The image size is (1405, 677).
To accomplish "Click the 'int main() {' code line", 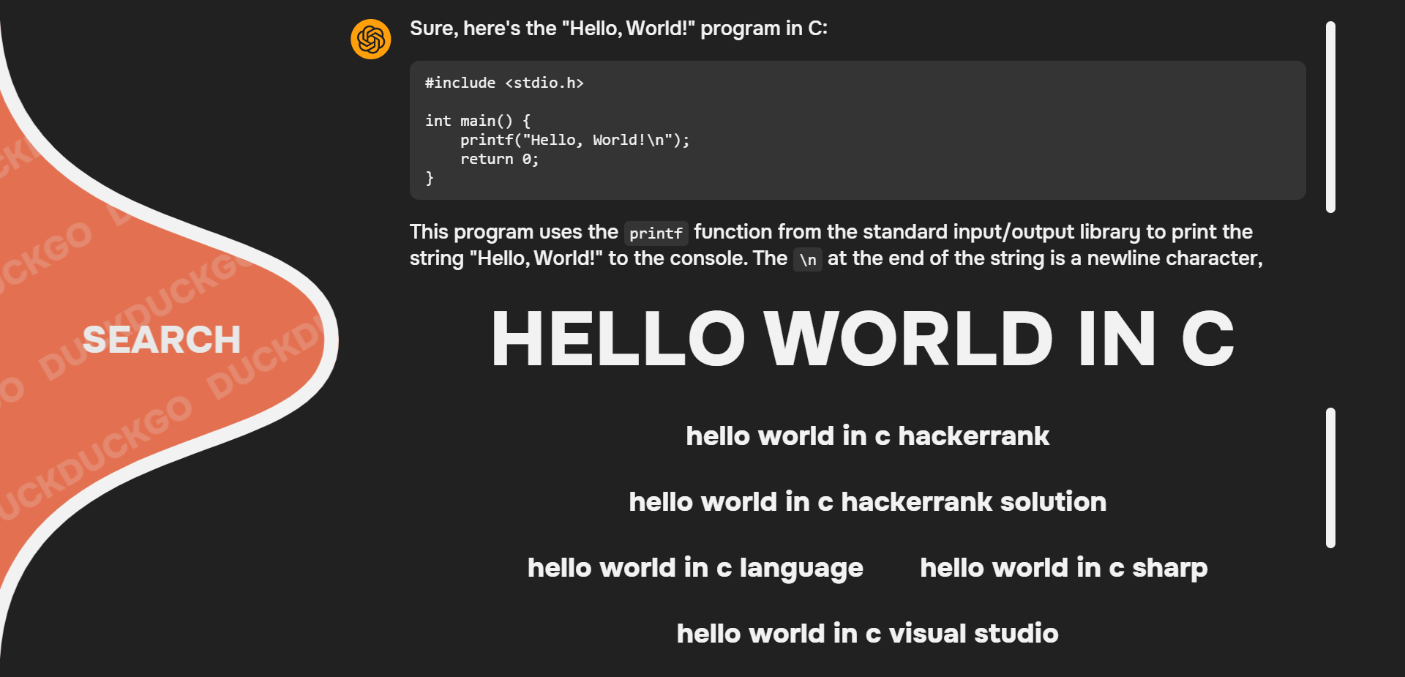I will (x=478, y=121).
